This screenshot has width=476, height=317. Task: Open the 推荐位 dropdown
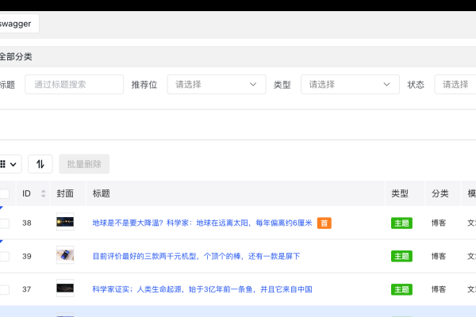pyautogui.click(x=217, y=84)
